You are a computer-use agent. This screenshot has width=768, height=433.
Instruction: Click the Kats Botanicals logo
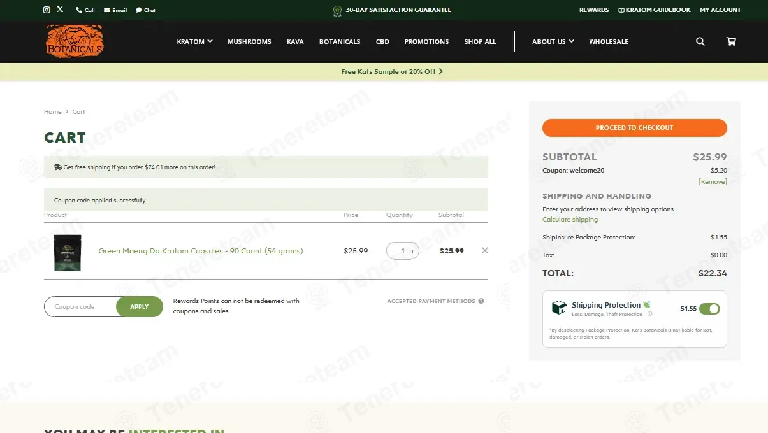click(74, 41)
